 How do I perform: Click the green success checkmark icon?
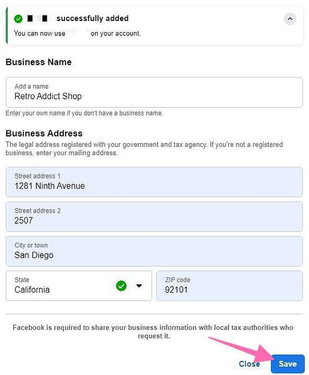pos(18,19)
